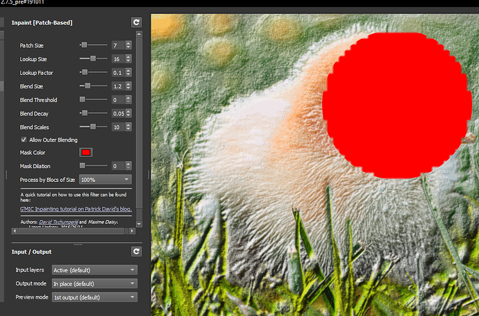Adjust Lookup Size using stepper arrows
Screen dimensions: 479x316
128,59
